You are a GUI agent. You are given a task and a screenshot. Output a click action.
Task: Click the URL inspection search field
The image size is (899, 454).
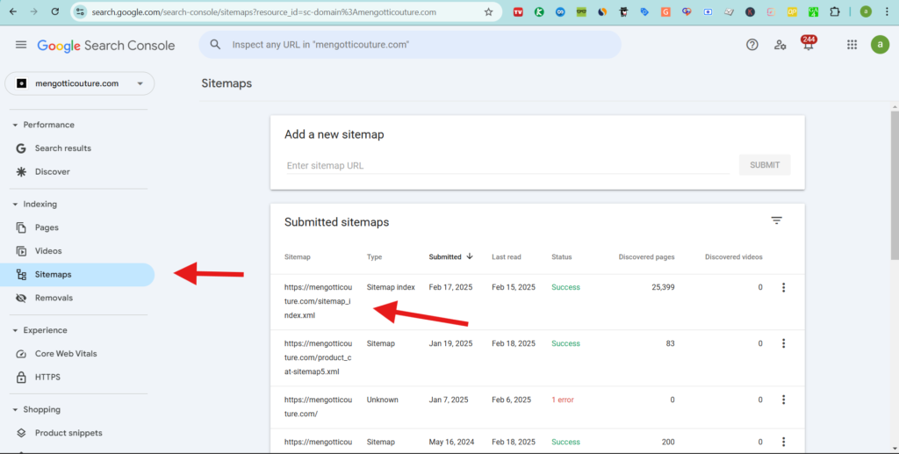click(x=410, y=45)
